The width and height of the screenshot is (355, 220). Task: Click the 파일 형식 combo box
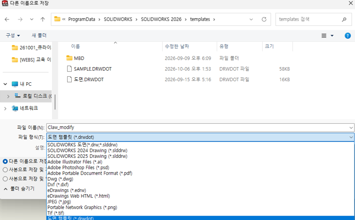click(200, 137)
